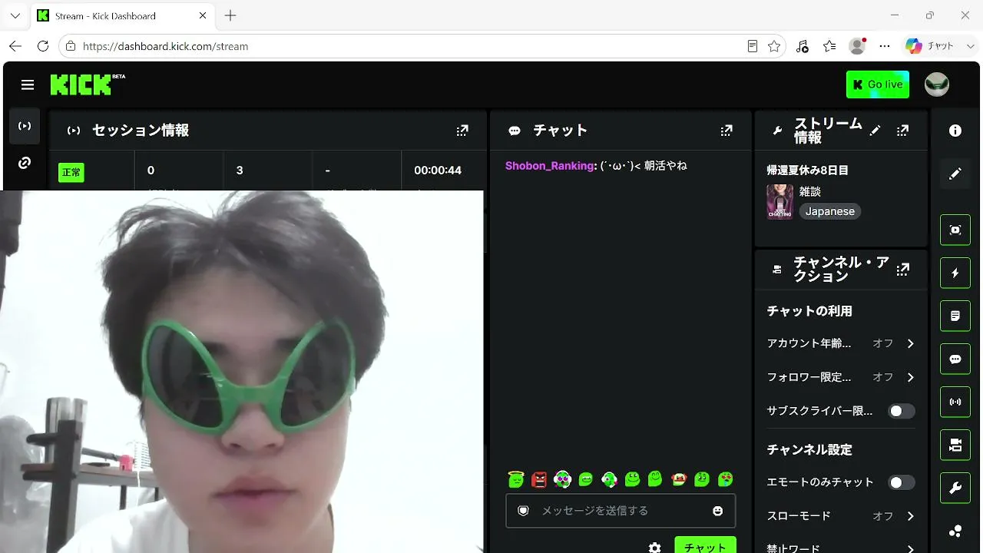Go back to the previous page
Image resolution: width=983 pixels, height=553 pixels.
15,46
